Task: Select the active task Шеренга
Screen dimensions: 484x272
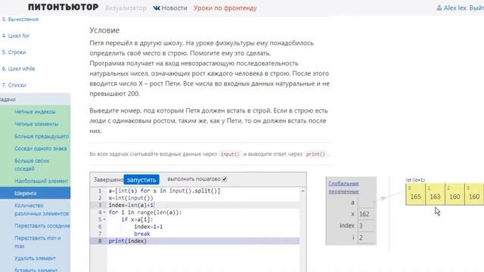Action: coord(36,193)
